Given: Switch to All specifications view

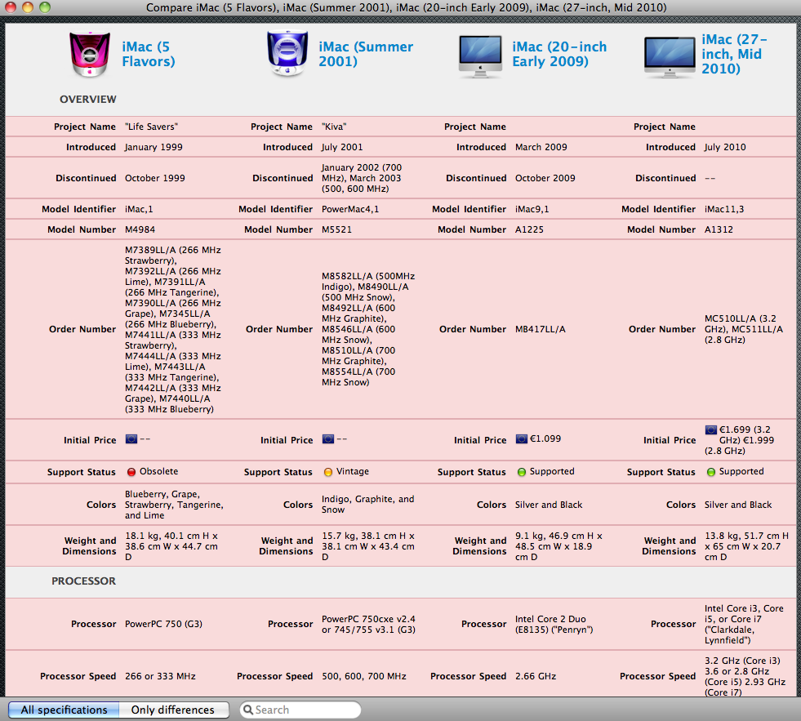Looking at the screenshot, I should pyautogui.click(x=64, y=710).
